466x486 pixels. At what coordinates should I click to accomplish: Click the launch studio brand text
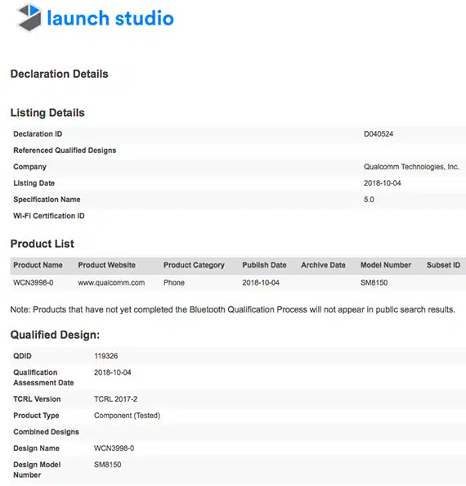click(x=110, y=18)
